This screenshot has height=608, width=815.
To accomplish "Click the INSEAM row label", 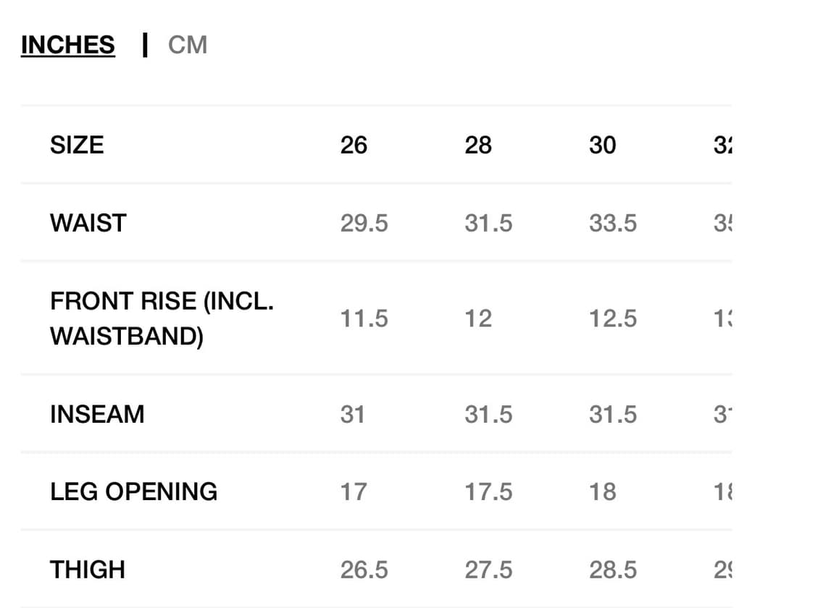I will click(97, 414).
